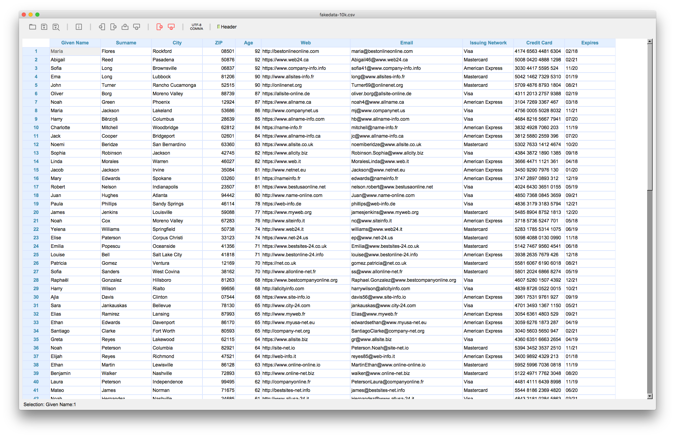Viewport: 675px width, 437px height.
Task: Open the UTF-8 COMMA encoding settings
Action: [x=196, y=27]
